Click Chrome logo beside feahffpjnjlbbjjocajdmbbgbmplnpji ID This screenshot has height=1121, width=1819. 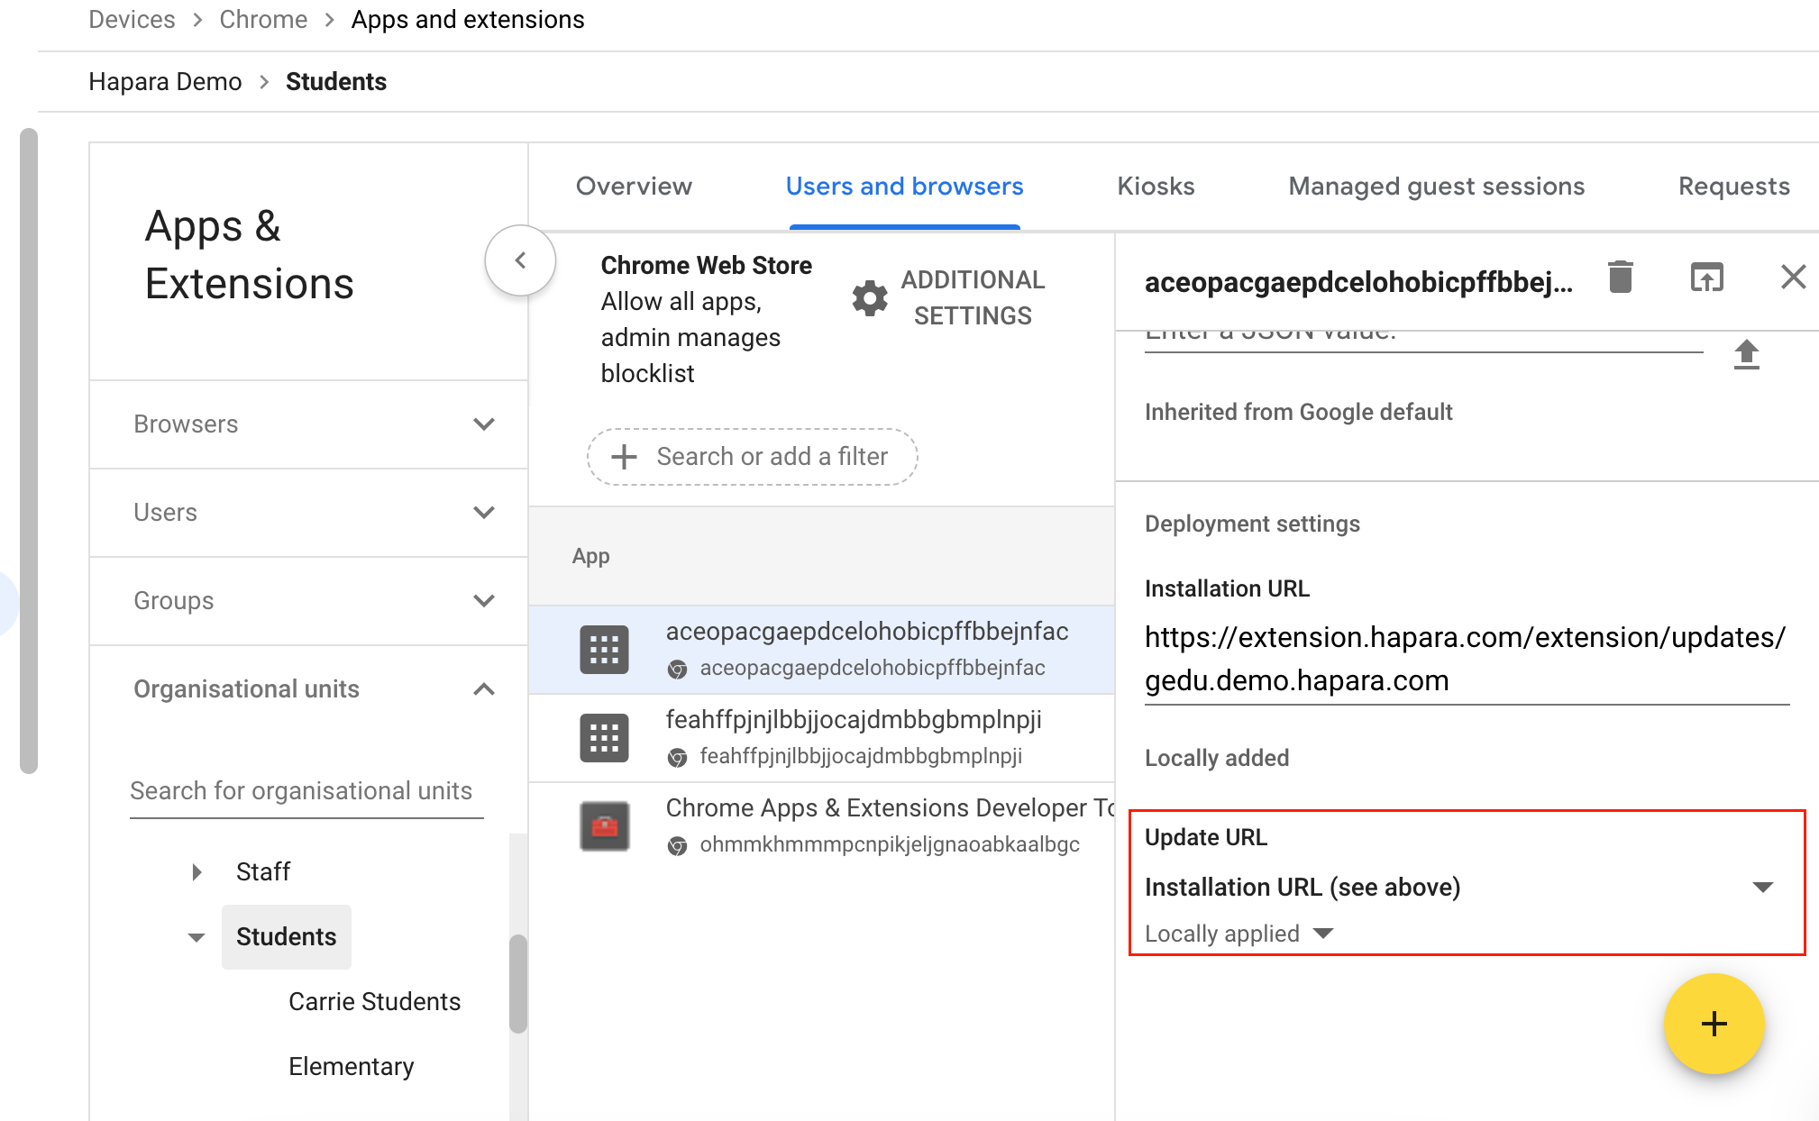677,757
